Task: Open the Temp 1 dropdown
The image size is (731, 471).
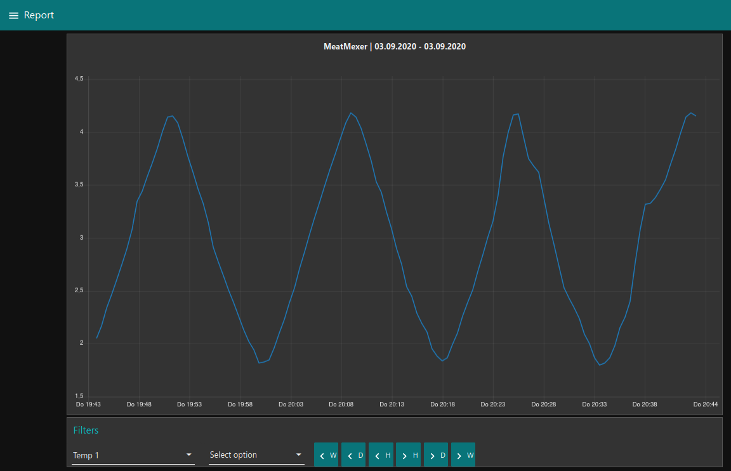Action: [127, 455]
